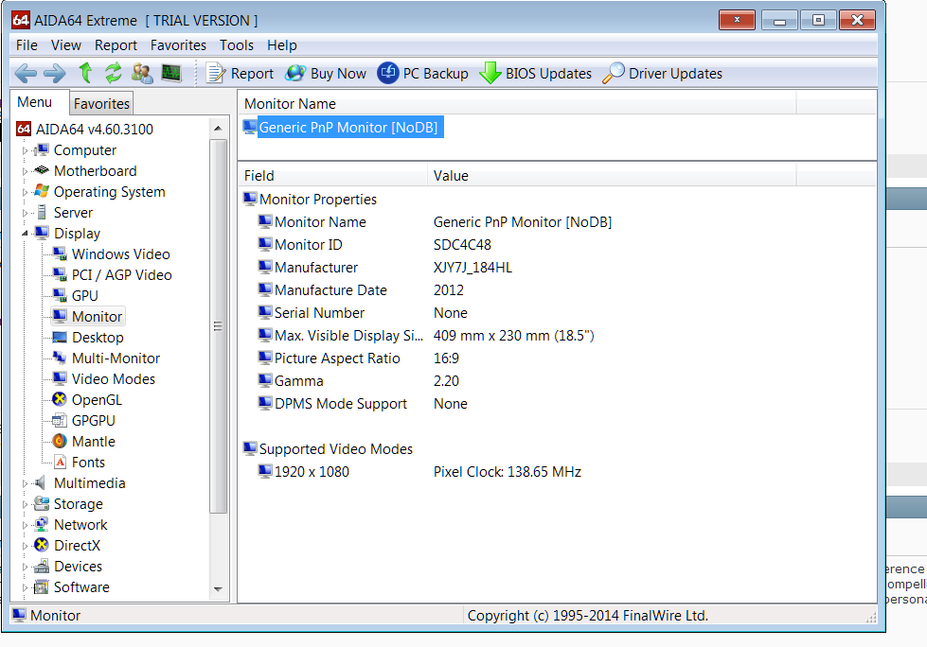Open the manage users toolbar icon
927x647 pixels.
142,73
